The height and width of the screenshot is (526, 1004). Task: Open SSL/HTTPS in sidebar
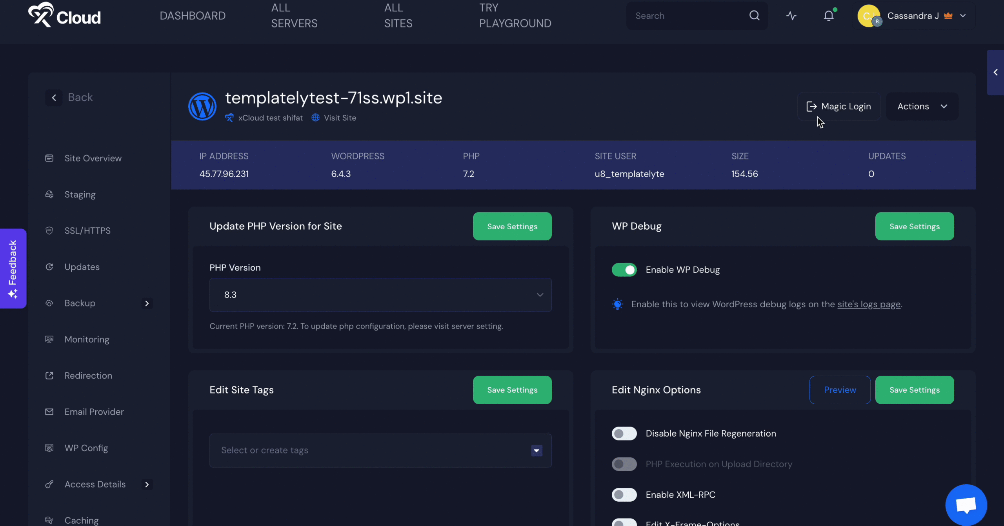point(87,230)
